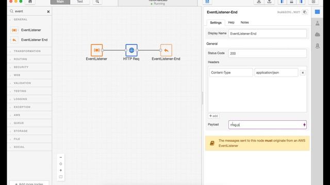Screen dimensions: 330x185
Task: Reset canvas zoom with circle control
Action: pos(61,164)
